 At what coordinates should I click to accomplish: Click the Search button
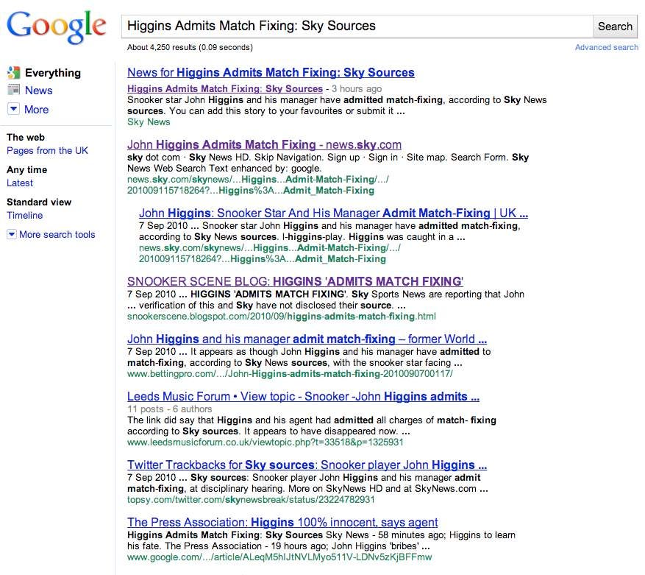(x=615, y=27)
